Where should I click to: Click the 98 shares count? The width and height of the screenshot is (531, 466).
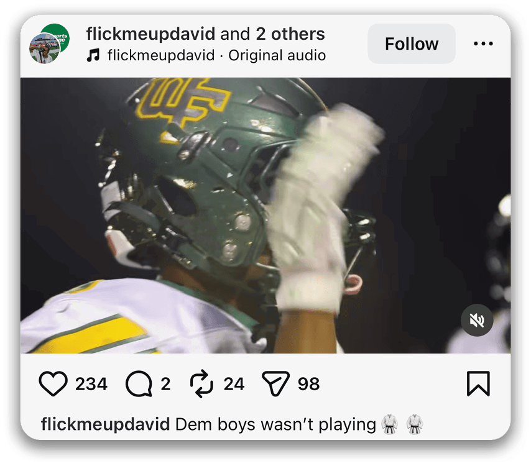(x=308, y=385)
